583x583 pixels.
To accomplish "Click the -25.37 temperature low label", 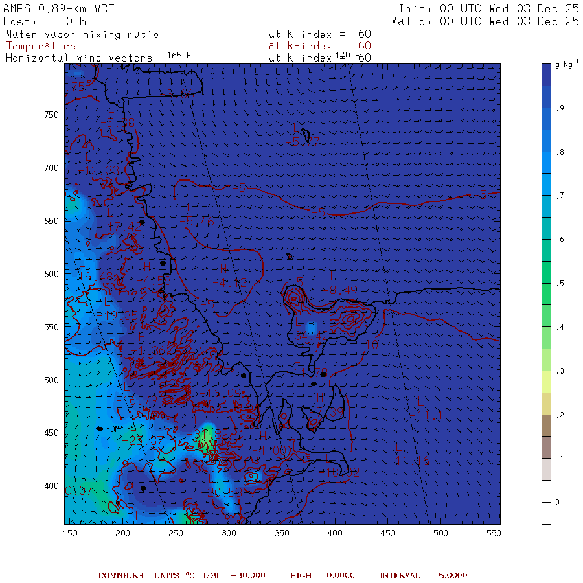I will tap(143, 441).
